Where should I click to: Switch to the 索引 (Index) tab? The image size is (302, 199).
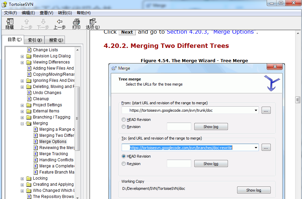pos(35,40)
